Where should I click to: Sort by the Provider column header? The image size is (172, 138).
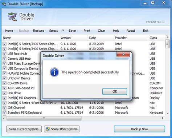[x=131, y=38]
